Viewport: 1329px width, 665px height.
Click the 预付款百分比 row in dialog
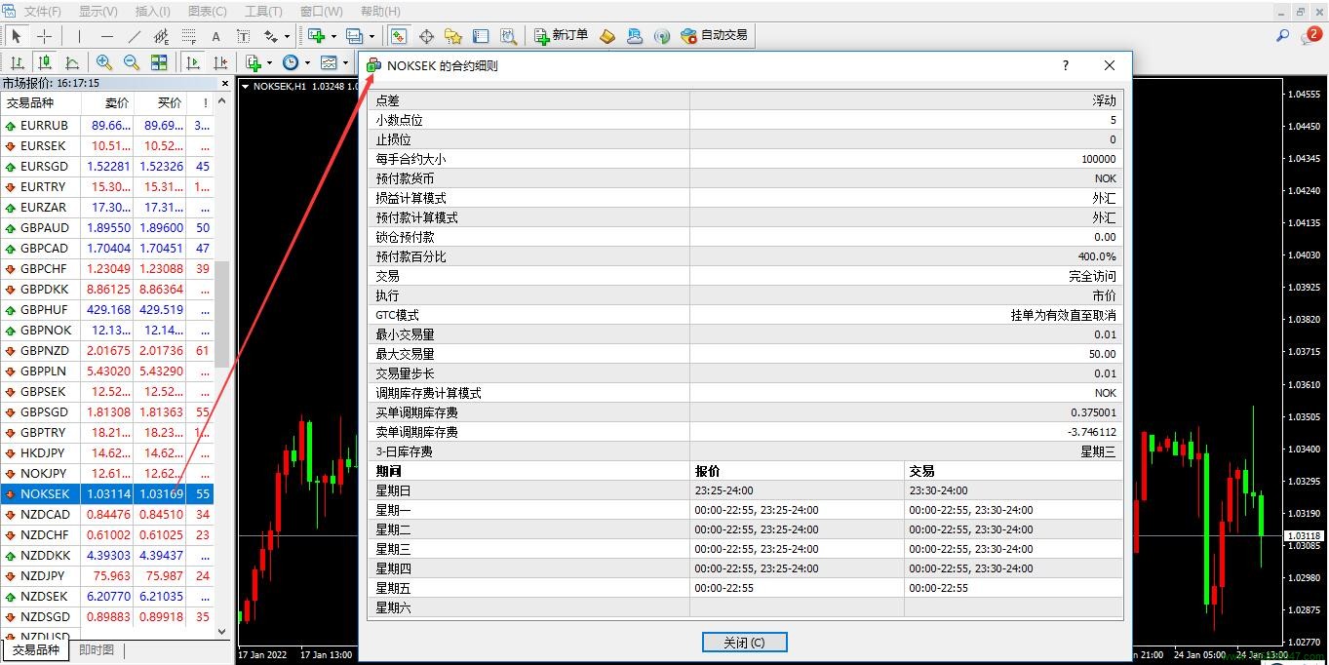[747, 256]
